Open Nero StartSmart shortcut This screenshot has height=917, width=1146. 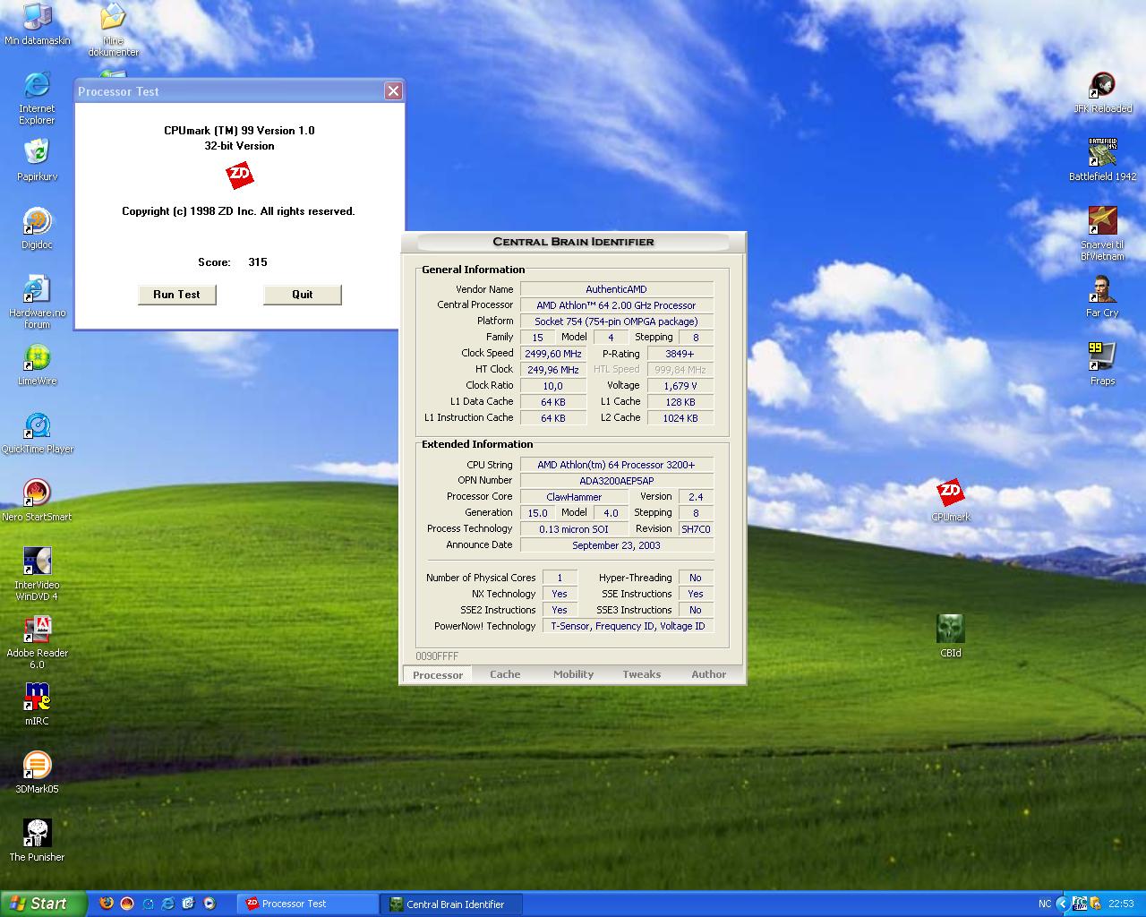(37, 493)
